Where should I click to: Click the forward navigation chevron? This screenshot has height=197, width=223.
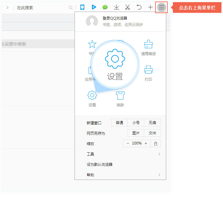point(7,7)
